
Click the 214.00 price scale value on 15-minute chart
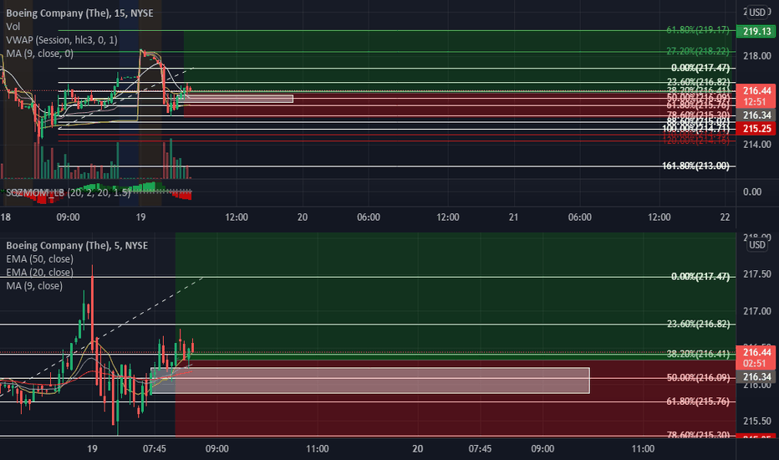757,144
